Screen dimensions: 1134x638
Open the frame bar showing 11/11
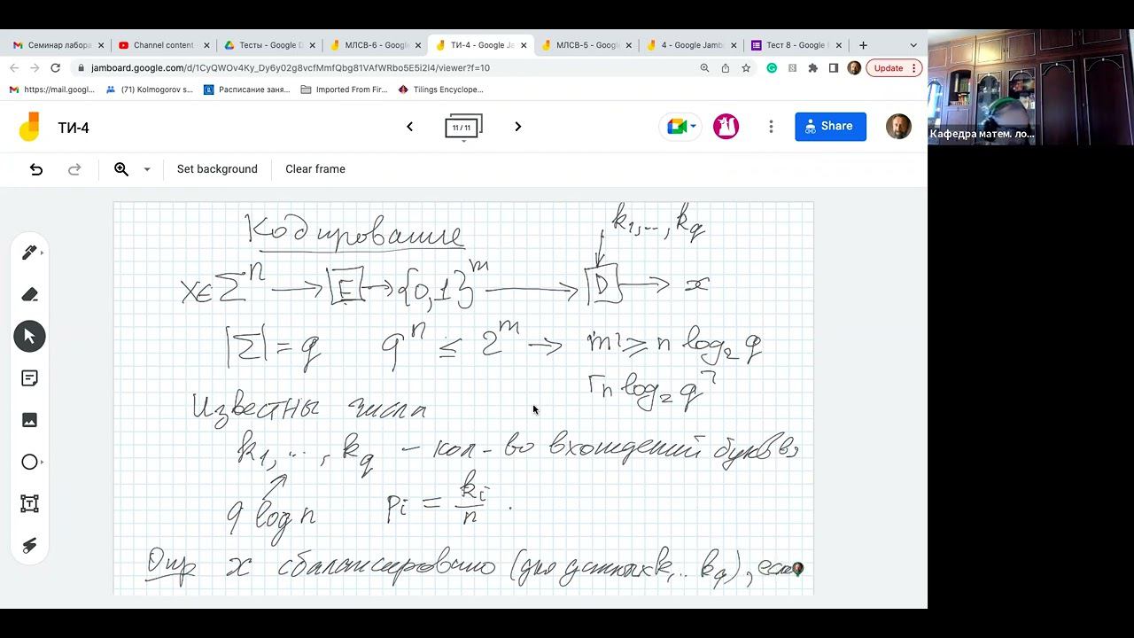463,128
